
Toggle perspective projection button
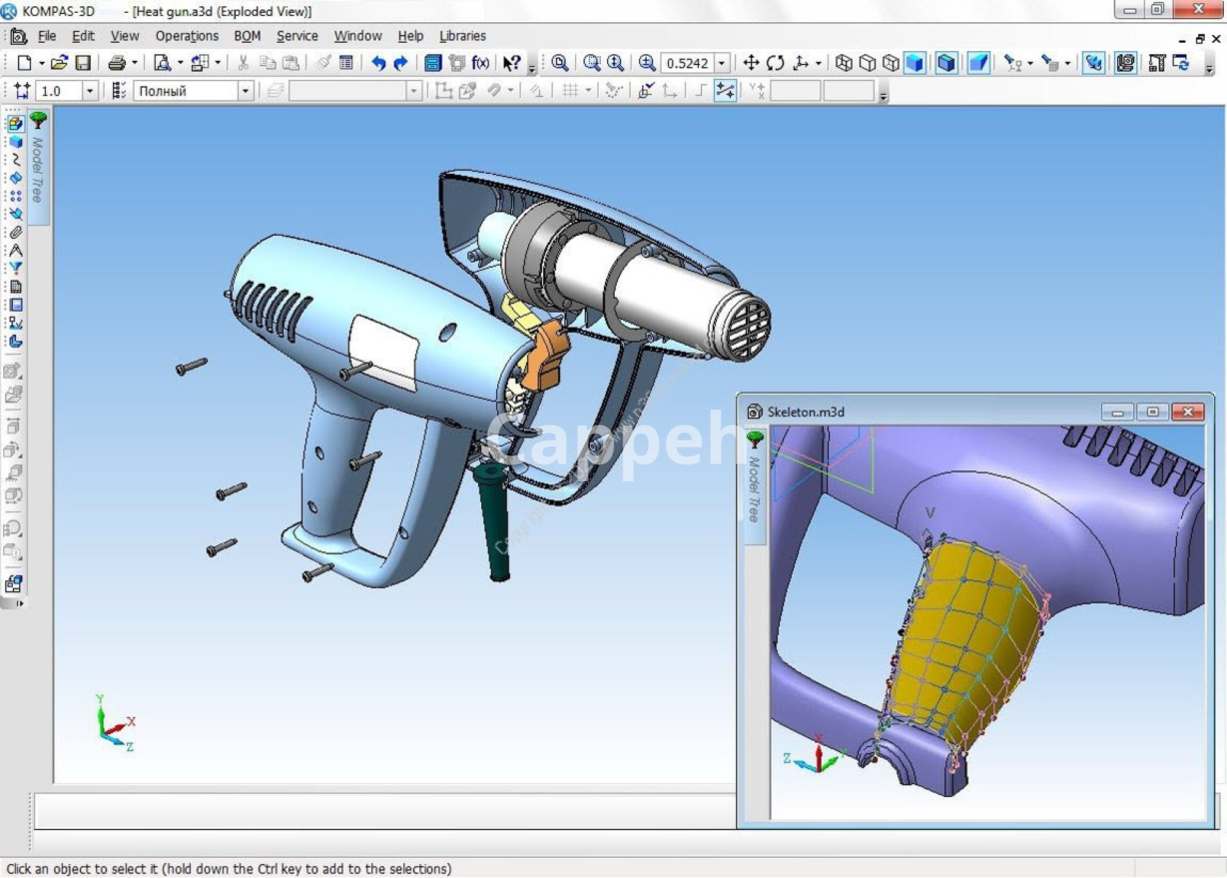pos(978,63)
